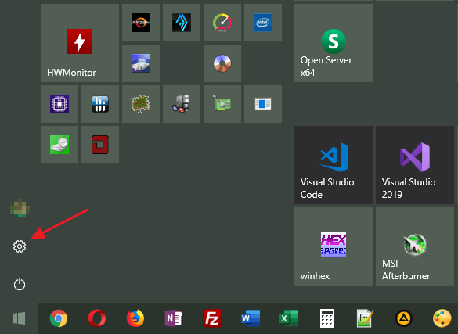Open Microsoft Word from the taskbar
This screenshot has height=334, width=458.
251,318
